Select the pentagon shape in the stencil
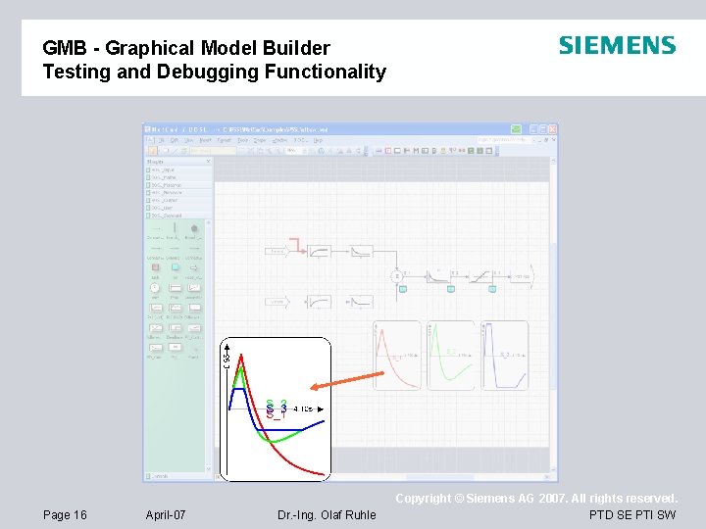The width and height of the screenshot is (706, 529). [194, 228]
